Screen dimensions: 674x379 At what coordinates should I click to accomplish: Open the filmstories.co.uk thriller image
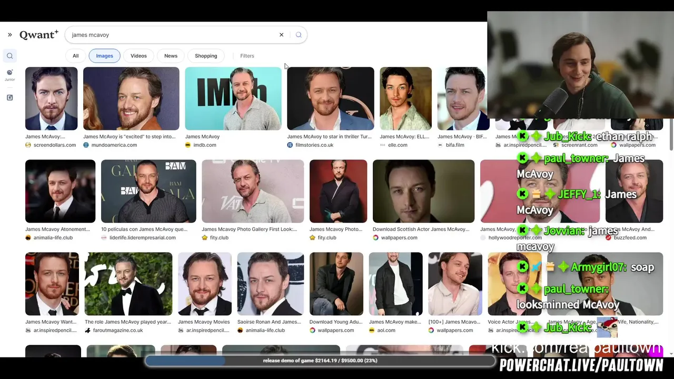pos(331,98)
